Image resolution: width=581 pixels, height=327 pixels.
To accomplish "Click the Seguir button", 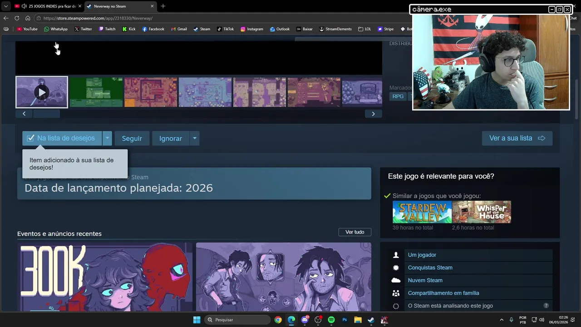I will (132, 139).
